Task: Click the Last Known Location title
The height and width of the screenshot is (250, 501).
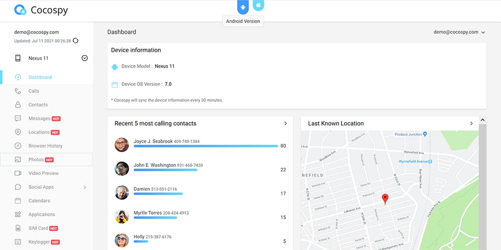Action: pos(336,123)
